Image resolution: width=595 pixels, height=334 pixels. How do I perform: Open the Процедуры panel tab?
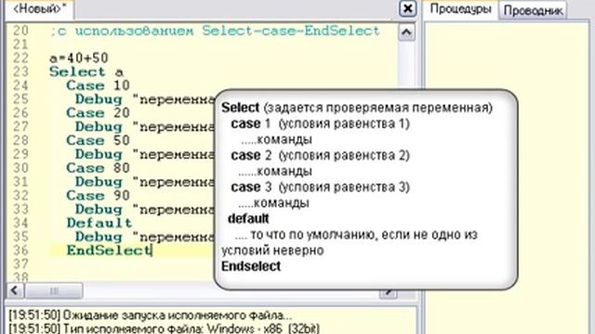point(461,8)
